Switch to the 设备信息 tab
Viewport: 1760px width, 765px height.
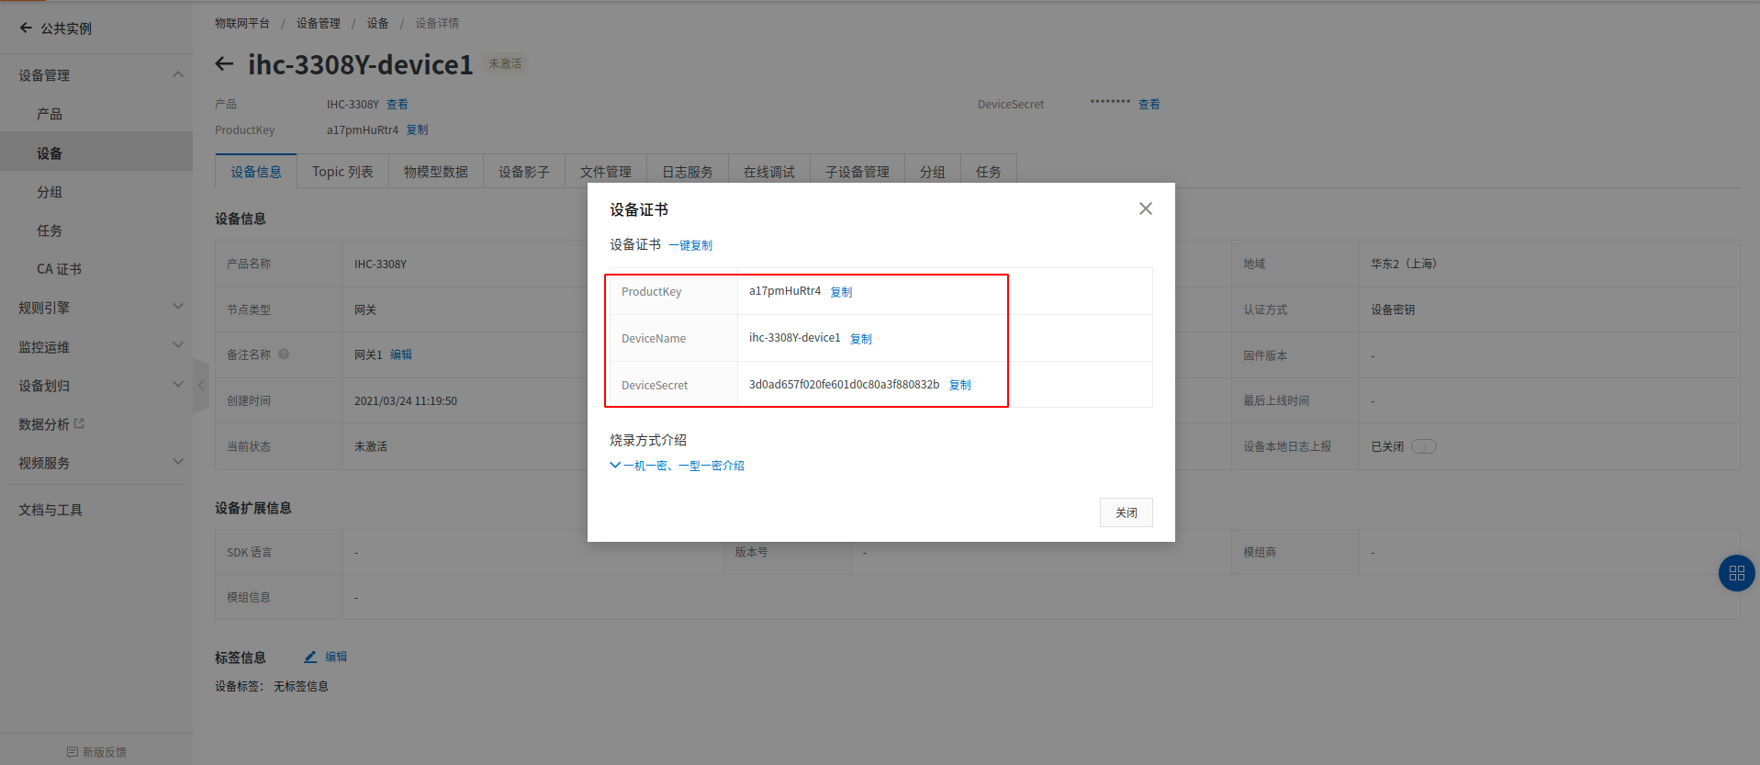(256, 172)
